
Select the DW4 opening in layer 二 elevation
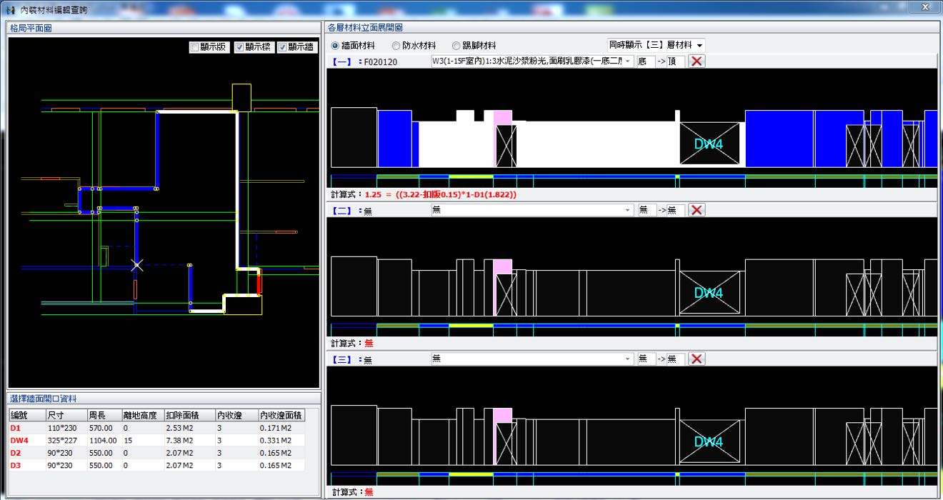click(709, 293)
